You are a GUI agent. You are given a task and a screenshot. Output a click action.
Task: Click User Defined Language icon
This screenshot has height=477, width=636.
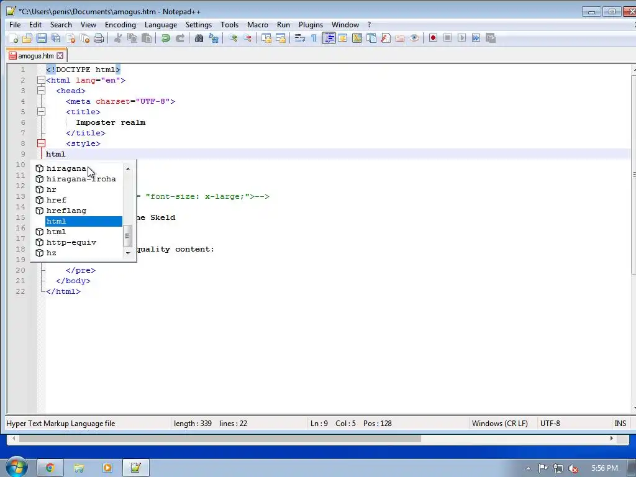point(343,38)
